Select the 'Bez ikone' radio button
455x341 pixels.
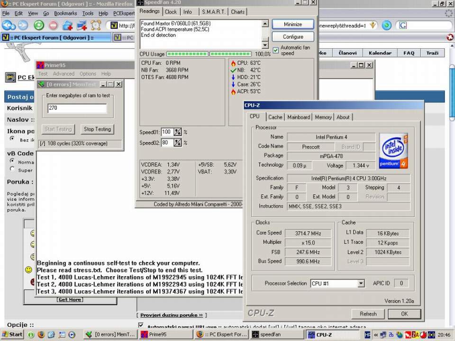point(12,138)
